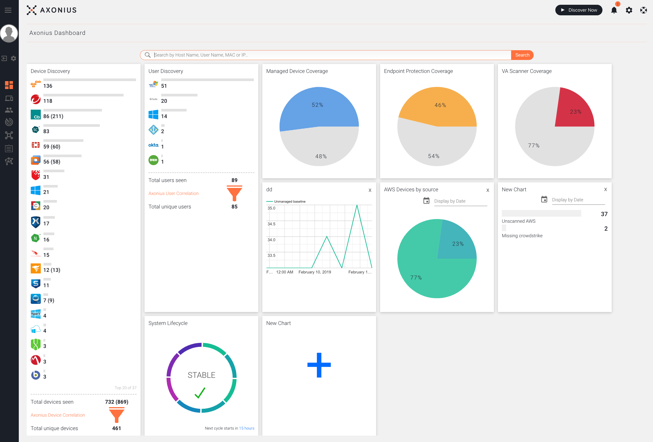Click the CrowdStrike adapter icon with 15
Screen dimensions: 653x442
pos(36,254)
